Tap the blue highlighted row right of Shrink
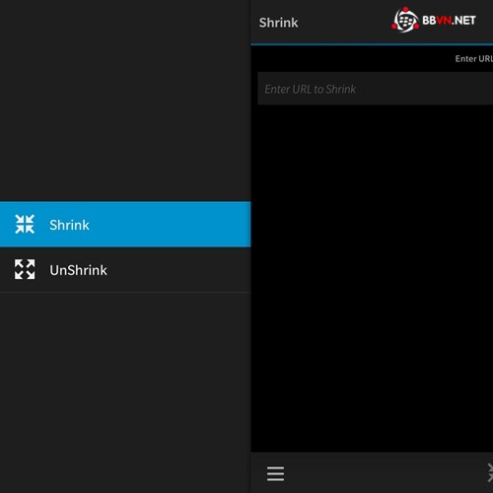Screen dimensions: 493x493 coord(170,224)
